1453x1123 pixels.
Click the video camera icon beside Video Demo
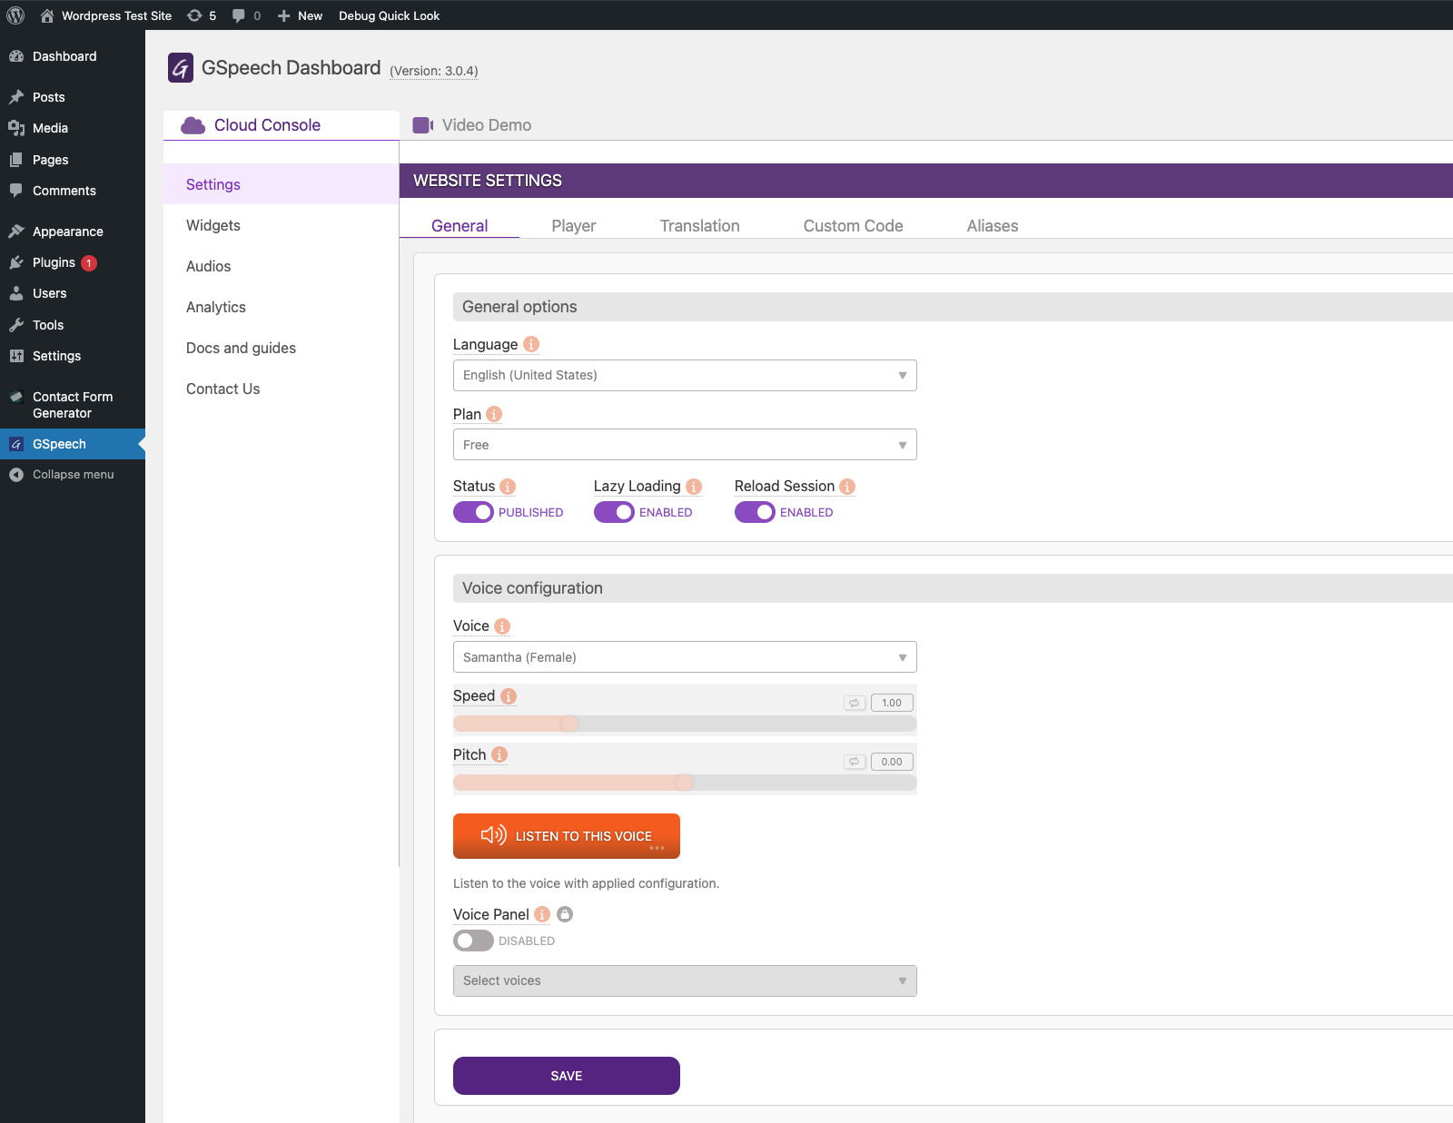[x=423, y=125]
